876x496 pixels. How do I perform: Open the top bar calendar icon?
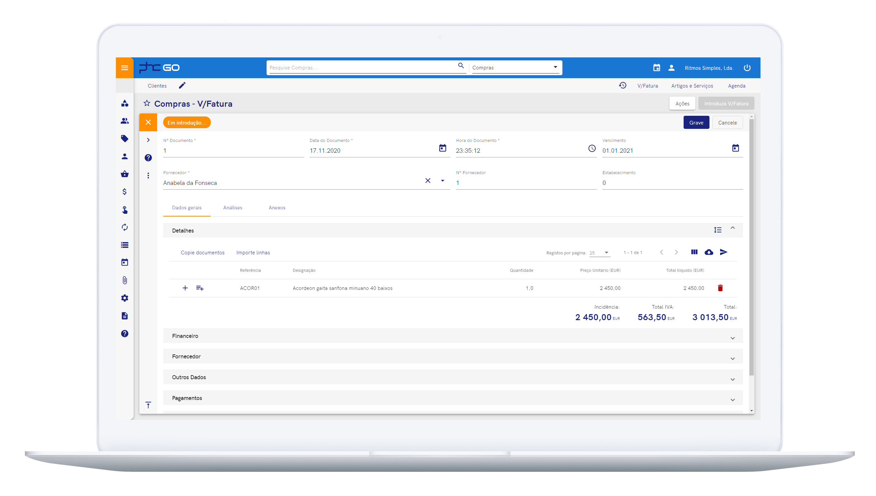click(656, 68)
